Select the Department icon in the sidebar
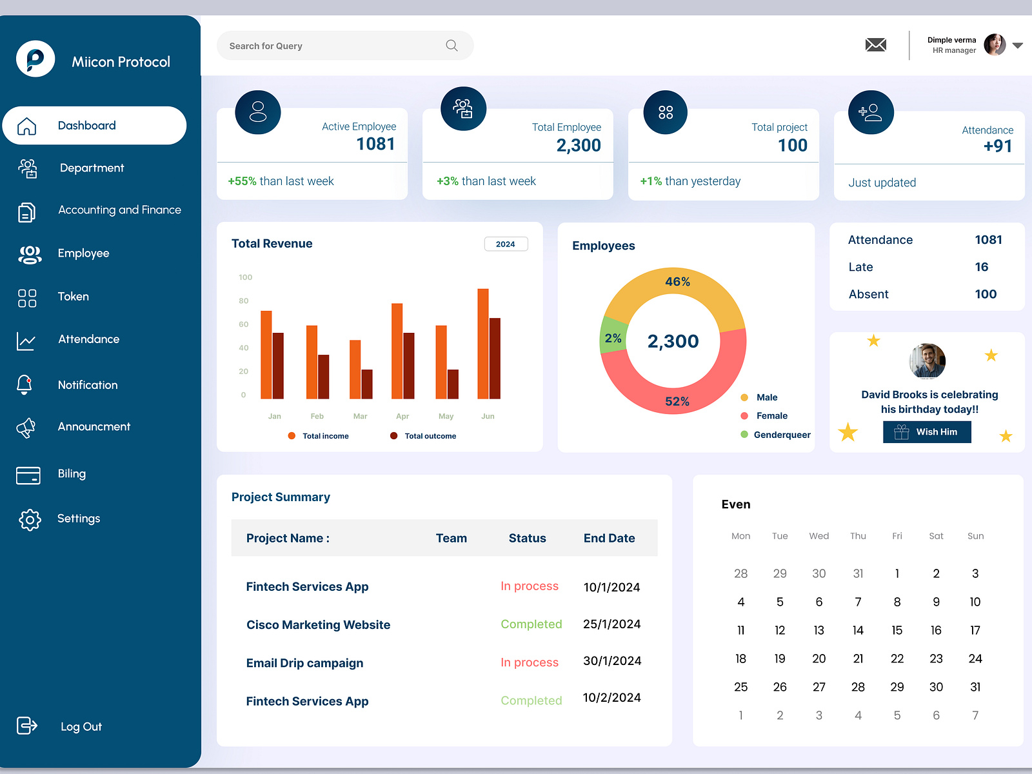Screen dimensions: 1032x774 click(x=28, y=168)
